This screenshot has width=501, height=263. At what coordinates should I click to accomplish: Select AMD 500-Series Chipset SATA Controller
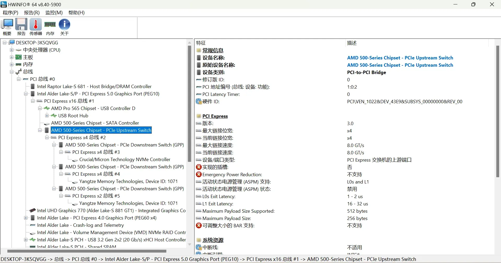coord(95,123)
